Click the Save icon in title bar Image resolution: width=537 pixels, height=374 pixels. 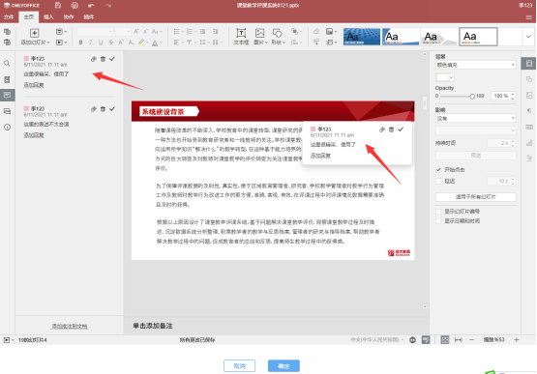click(58, 5)
